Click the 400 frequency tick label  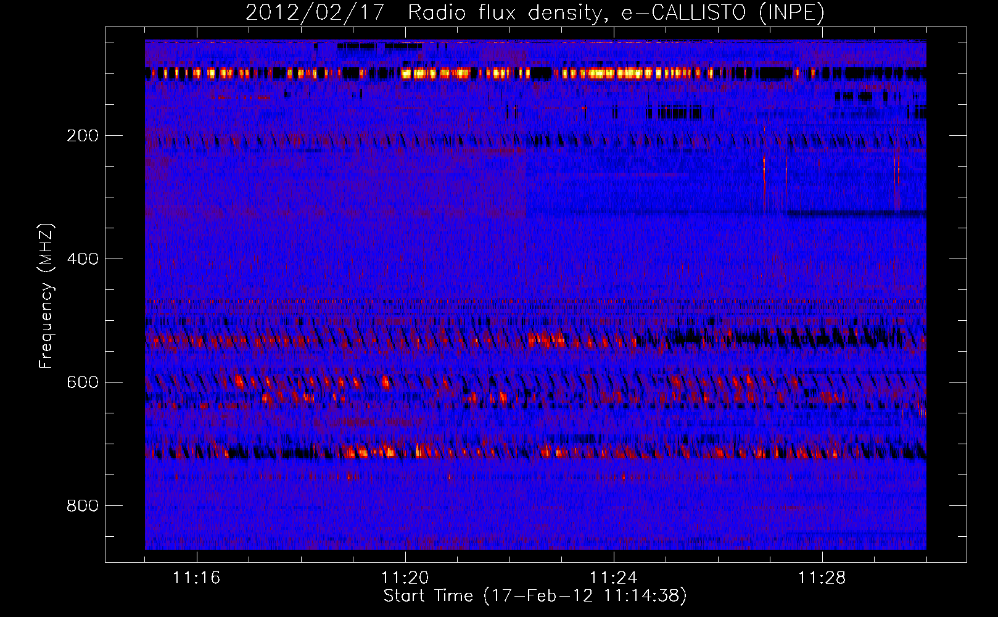click(83, 259)
